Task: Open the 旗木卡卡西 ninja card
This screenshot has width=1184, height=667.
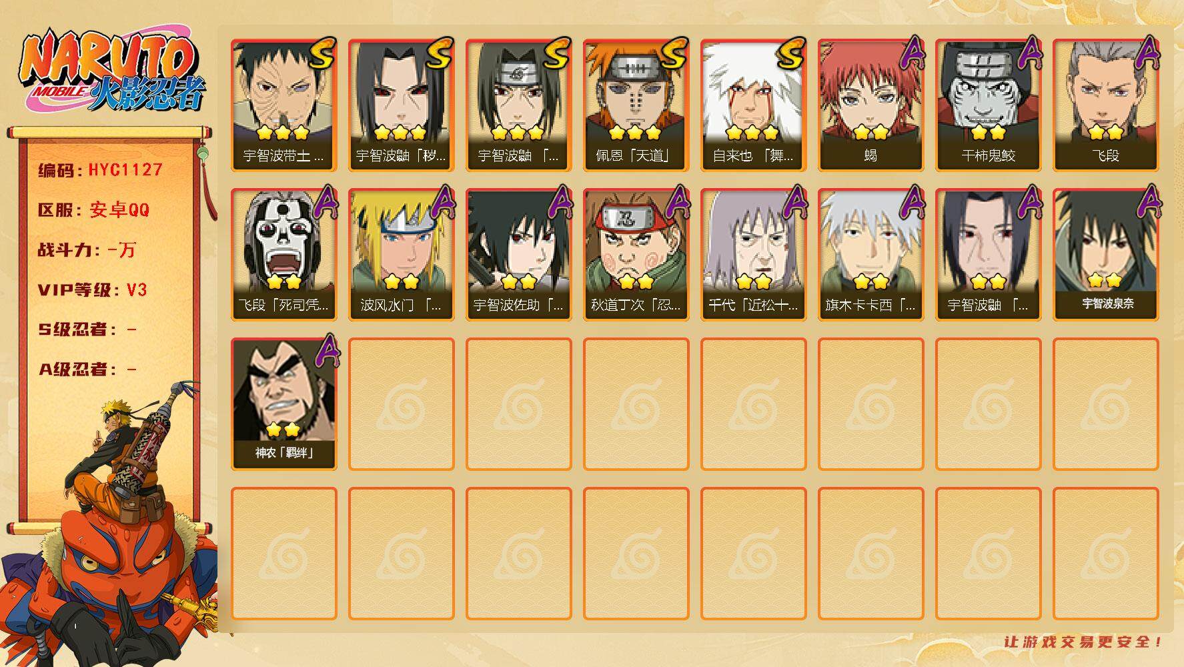Action: (870, 255)
